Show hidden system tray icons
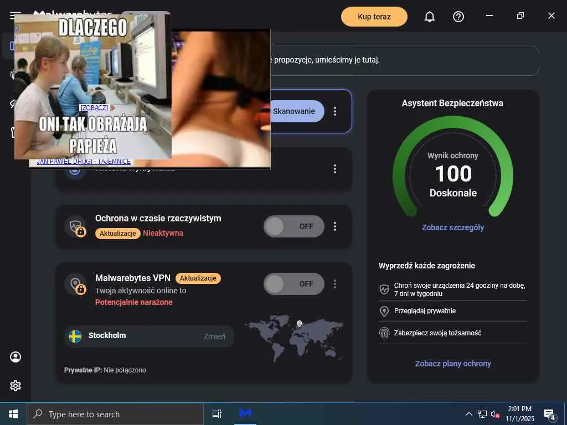The image size is (567, 425). click(468, 414)
